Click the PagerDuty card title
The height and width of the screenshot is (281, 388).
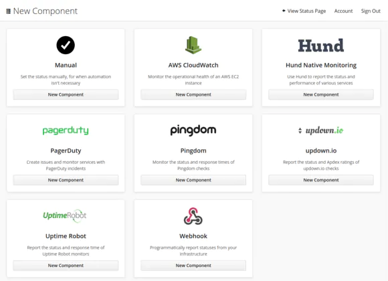66,151
